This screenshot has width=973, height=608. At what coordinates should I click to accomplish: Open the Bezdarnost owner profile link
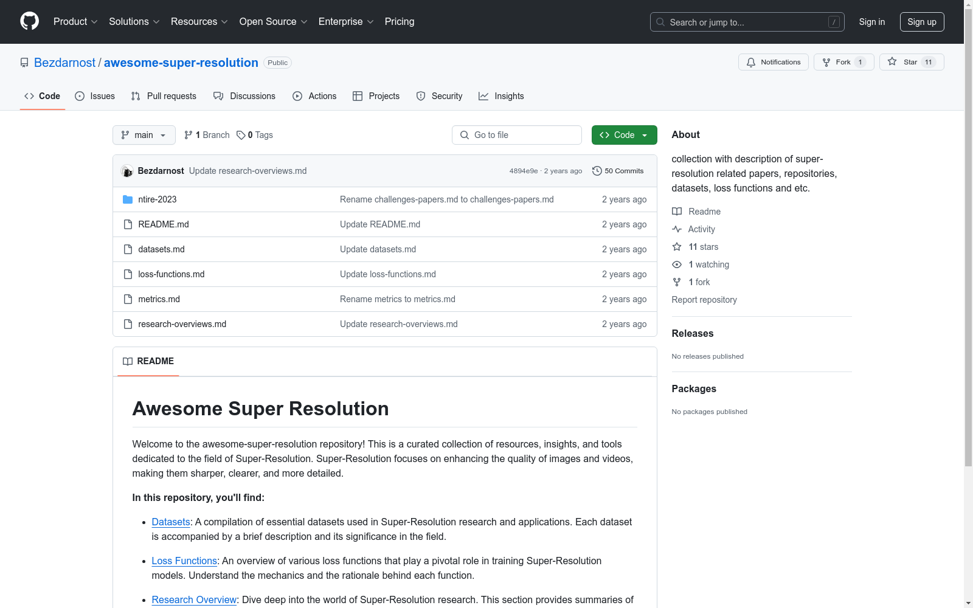click(64, 63)
